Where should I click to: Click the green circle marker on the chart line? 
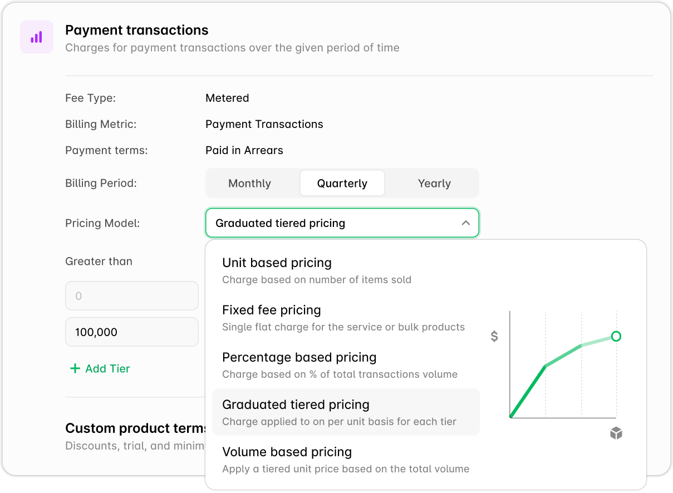616,336
